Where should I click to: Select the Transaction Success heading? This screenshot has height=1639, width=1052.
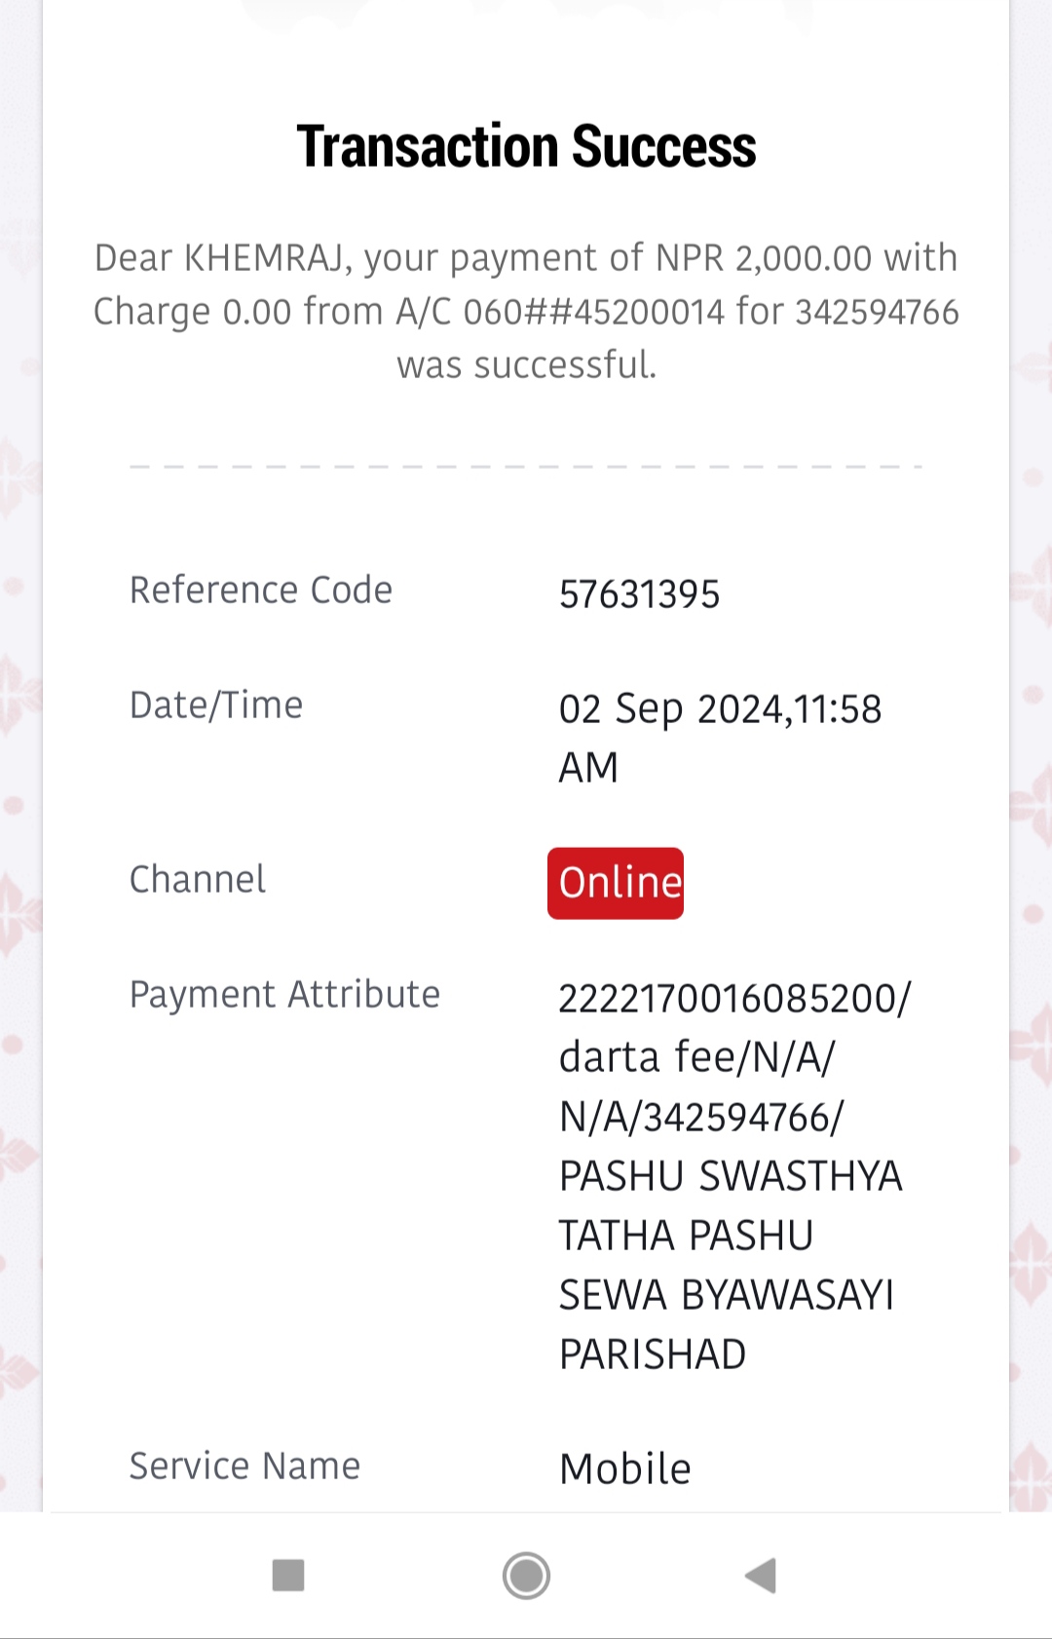point(526,146)
